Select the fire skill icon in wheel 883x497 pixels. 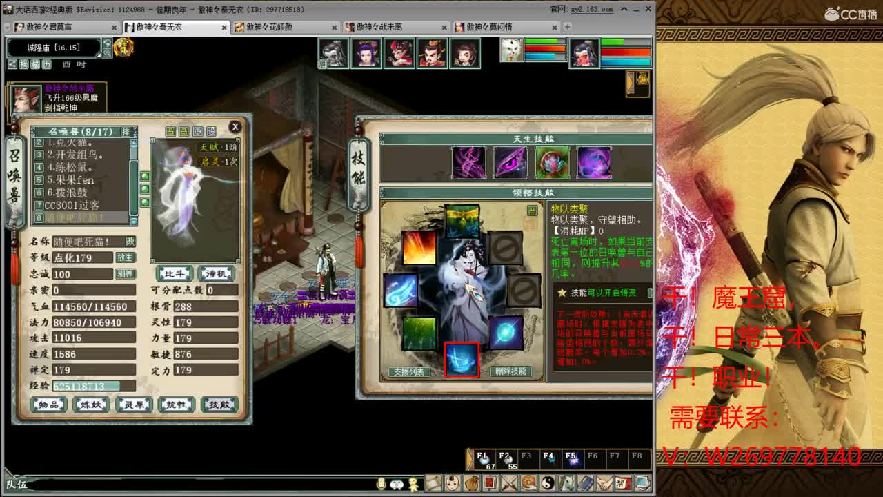(418, 247)
